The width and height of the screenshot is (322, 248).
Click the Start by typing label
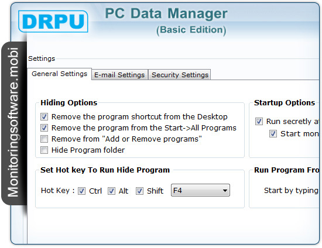tap(291, 191)
